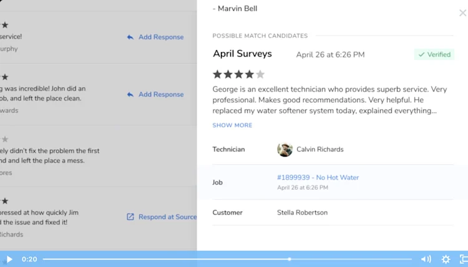468x267 pixels.
Task: Click technician name Calvin Richards
Action: pyautogui.click(x=320, y=150)
